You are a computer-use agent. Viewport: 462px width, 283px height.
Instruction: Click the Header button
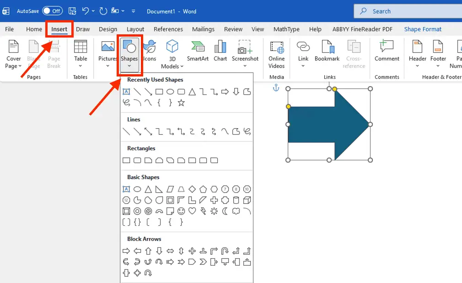coord(417,50)
